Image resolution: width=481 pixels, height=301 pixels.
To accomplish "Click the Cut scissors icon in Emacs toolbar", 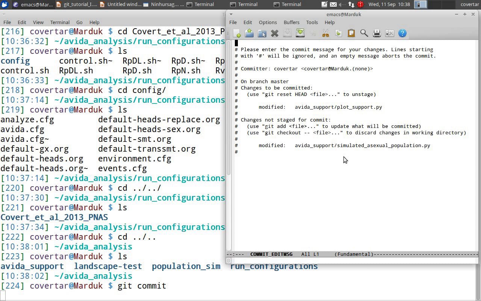I will click(326, 33).
